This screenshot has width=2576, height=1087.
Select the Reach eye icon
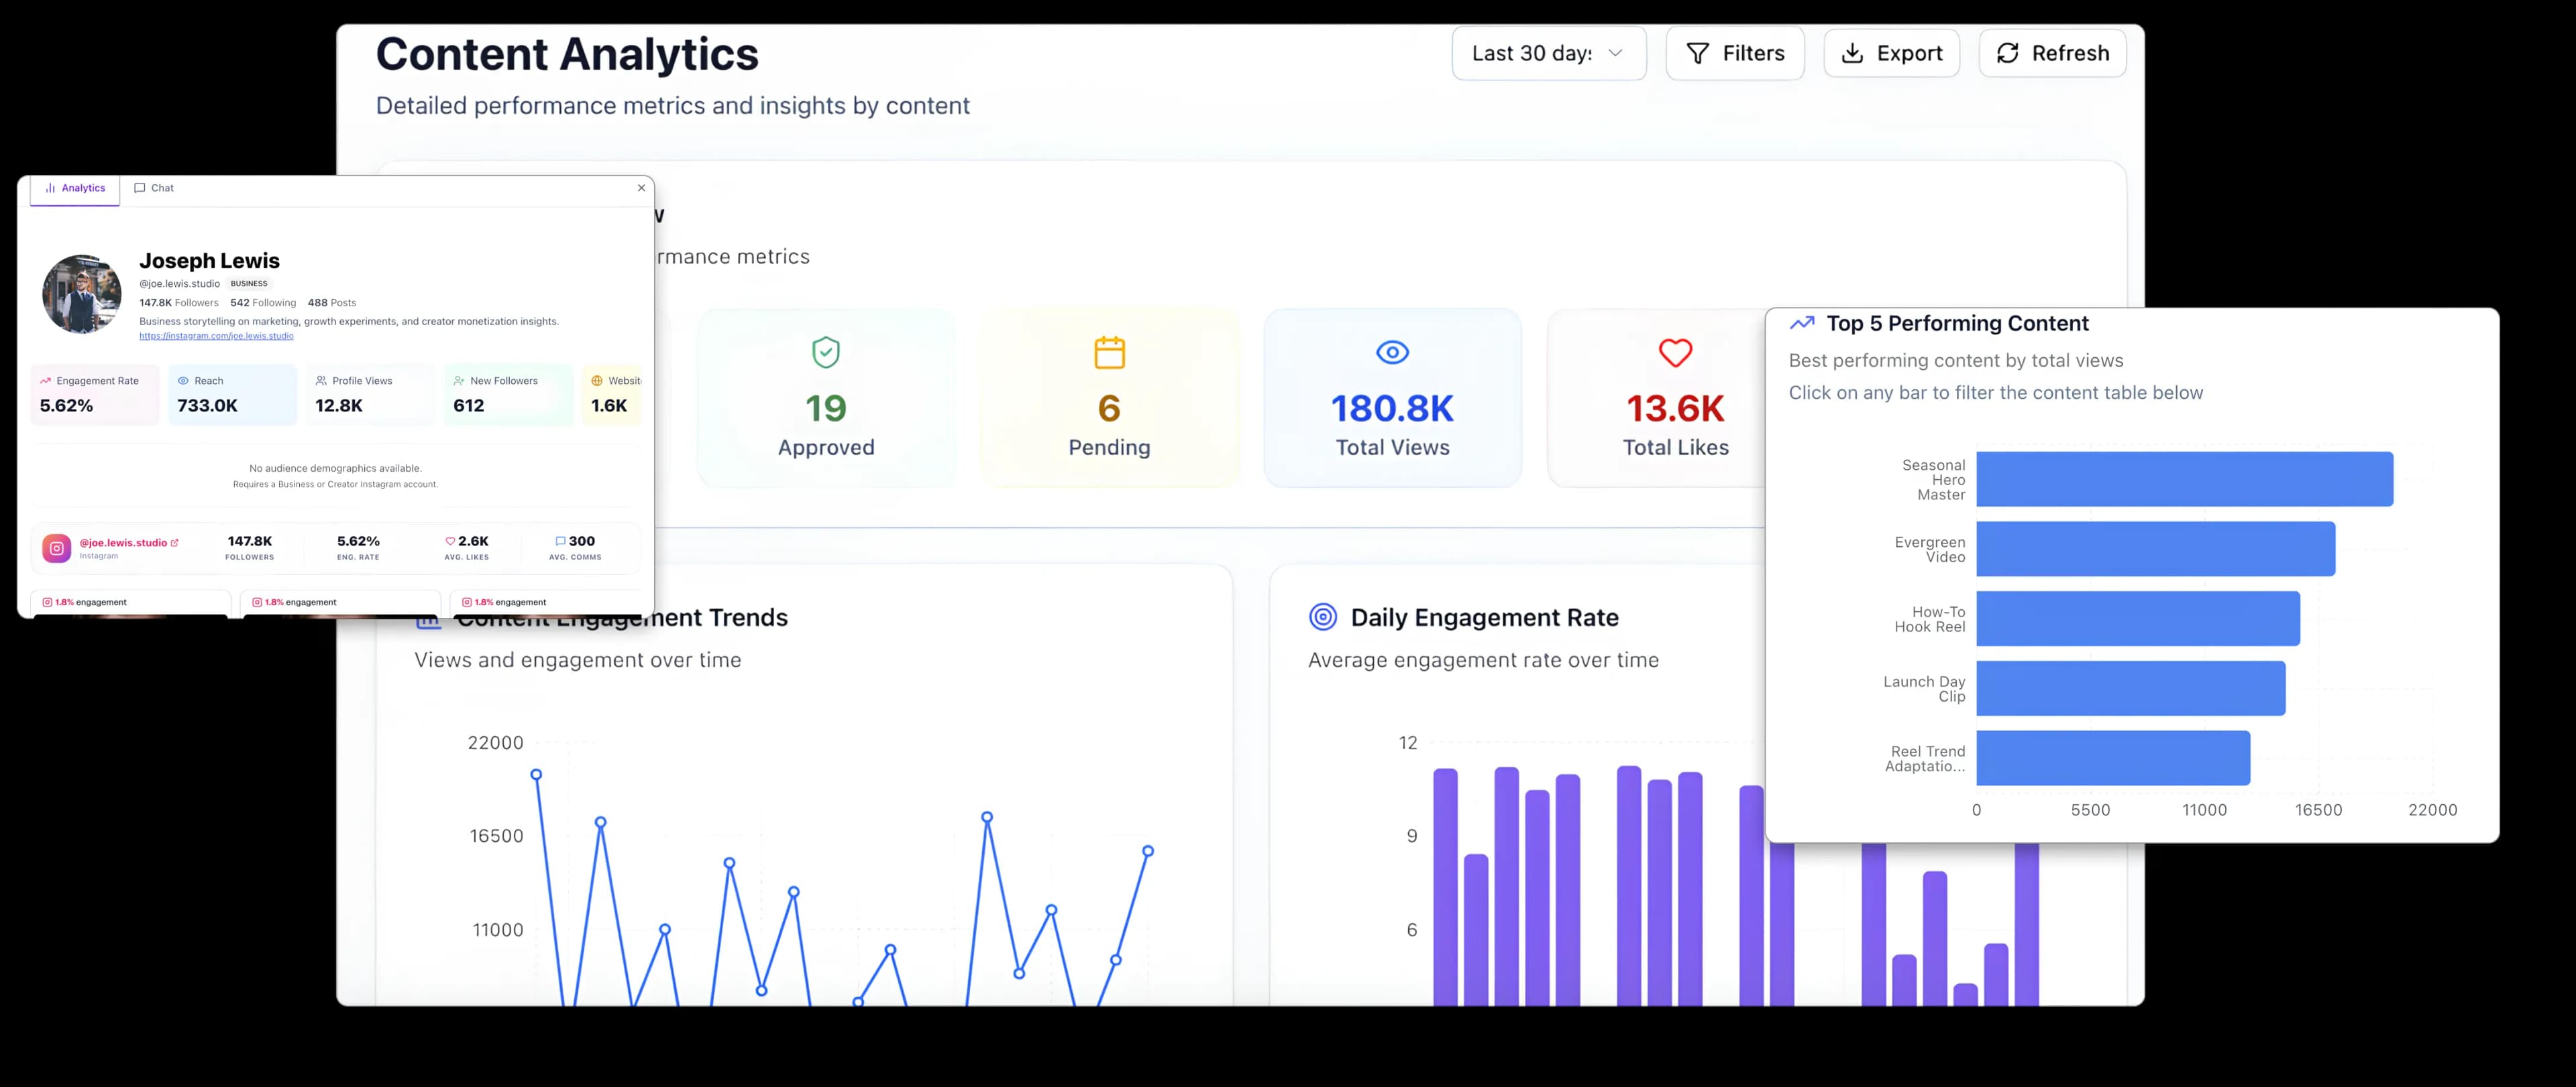(x=184, y=381)
